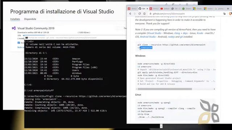Click the Linux heading on GitHub page

tap(138, 95)
